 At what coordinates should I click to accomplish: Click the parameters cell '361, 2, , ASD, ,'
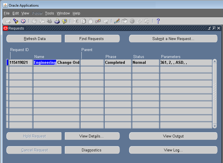click(186, 62)
